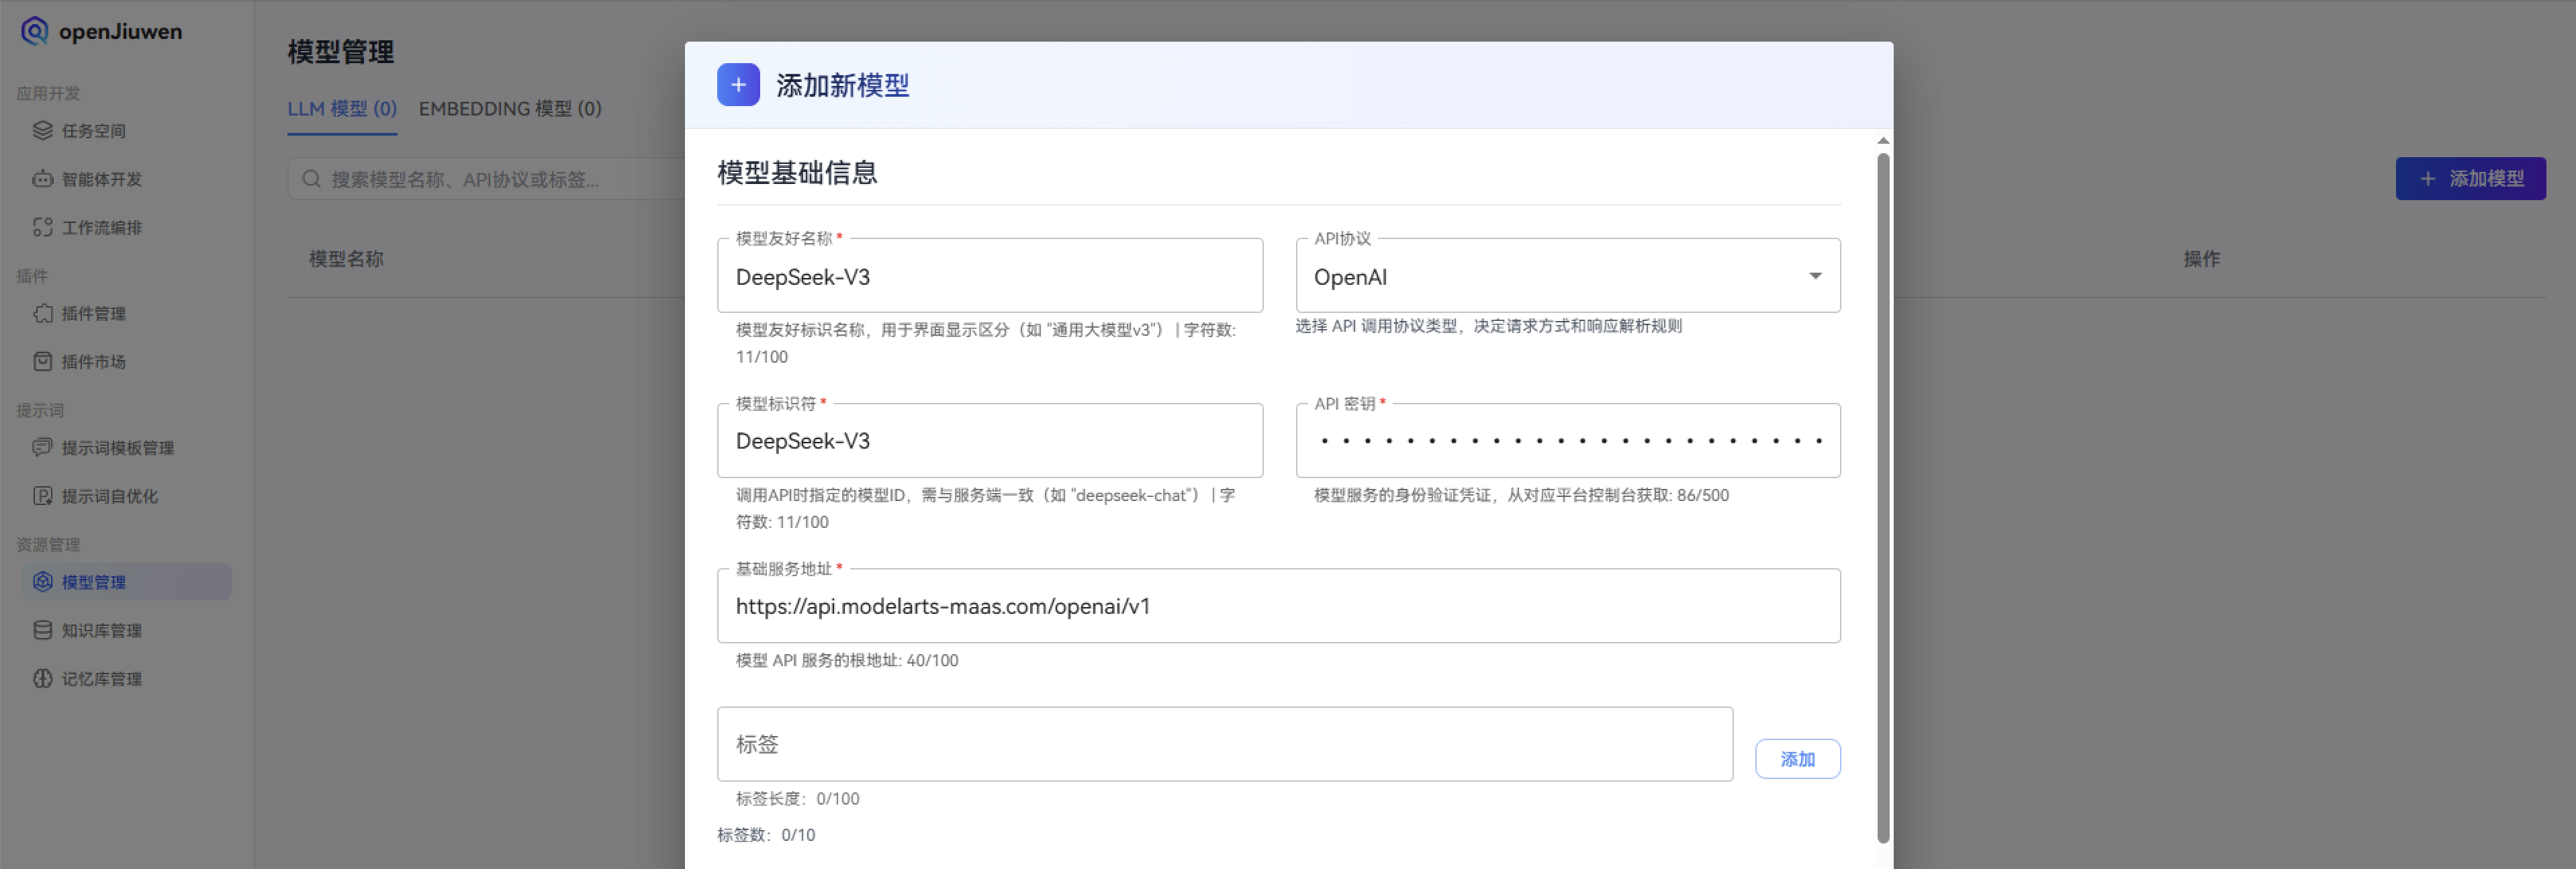
Task: Click into the 标签 input box
Action: point(1224,744)
